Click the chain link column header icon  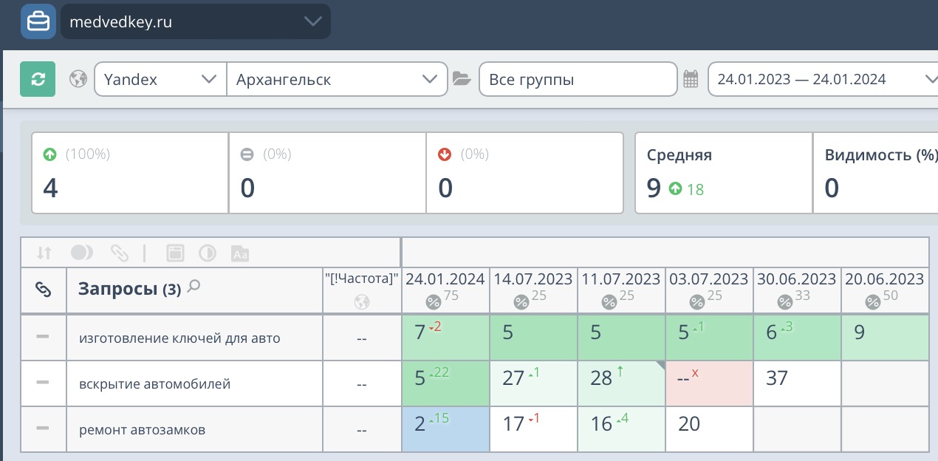(x=44, y=290)
